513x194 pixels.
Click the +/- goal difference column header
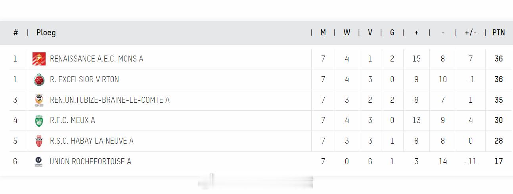(471, 33)
